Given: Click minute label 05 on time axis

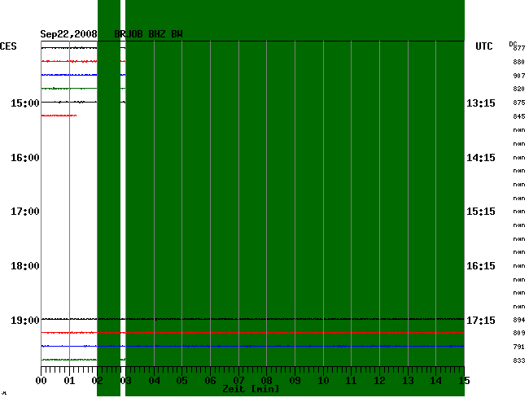Looking at the screenshot, I should pos(181,381).
